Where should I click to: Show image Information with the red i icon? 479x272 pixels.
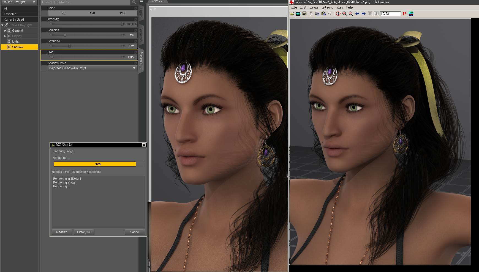tap(338, 14)
